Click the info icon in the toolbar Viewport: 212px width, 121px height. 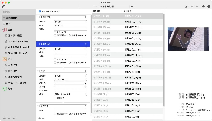click(x=209, y=6)
